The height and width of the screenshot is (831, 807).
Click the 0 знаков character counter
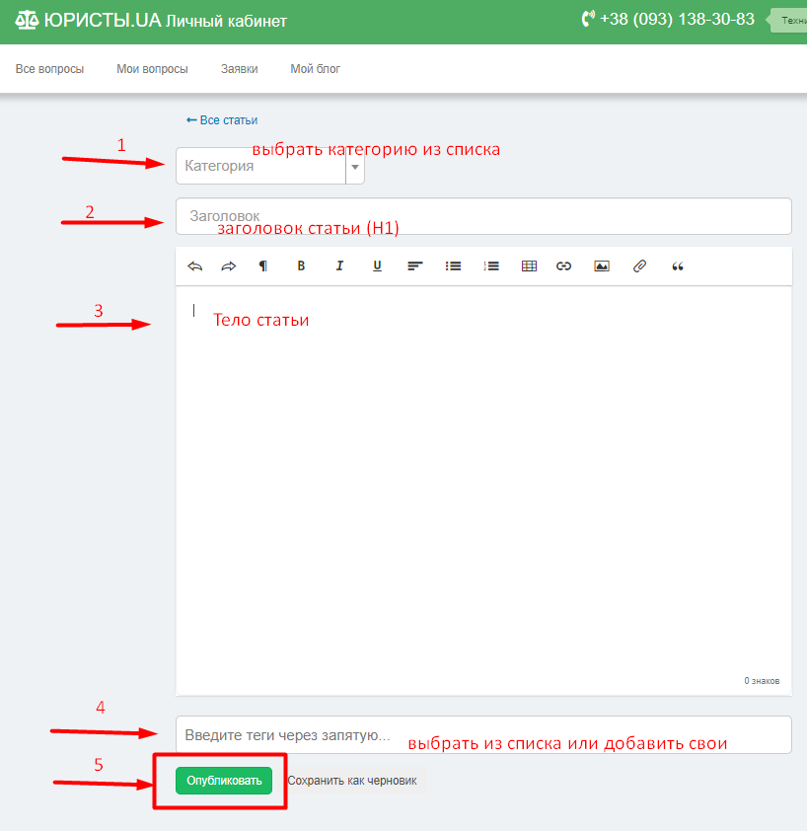762,680
